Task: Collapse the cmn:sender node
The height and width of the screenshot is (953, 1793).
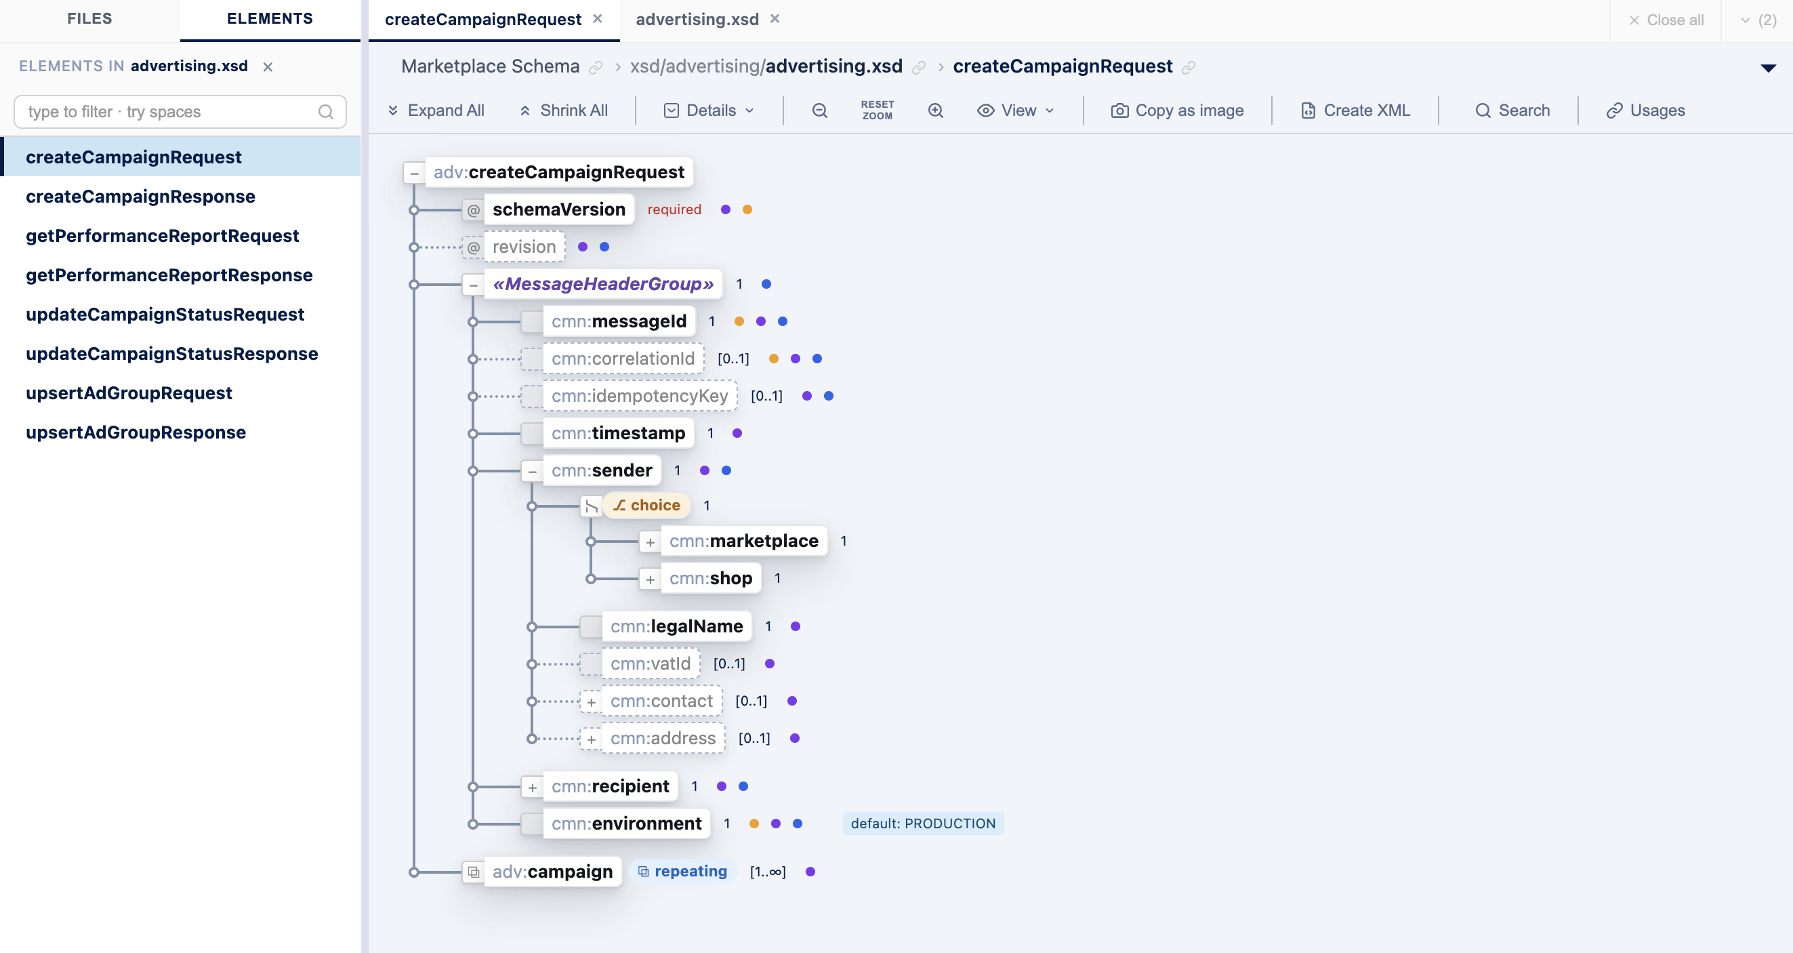Action: 533,472
